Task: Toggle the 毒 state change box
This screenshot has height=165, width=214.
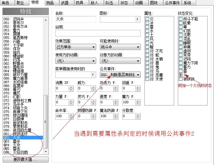Action: coord(181,27)
